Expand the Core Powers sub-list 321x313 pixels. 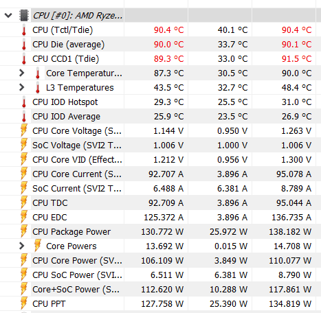(x=21, y=246)
